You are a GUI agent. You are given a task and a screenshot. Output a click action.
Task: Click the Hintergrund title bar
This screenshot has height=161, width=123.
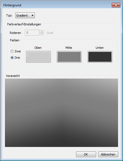[57, 5]
